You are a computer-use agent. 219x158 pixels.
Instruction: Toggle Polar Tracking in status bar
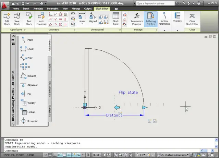pos(60,155)
